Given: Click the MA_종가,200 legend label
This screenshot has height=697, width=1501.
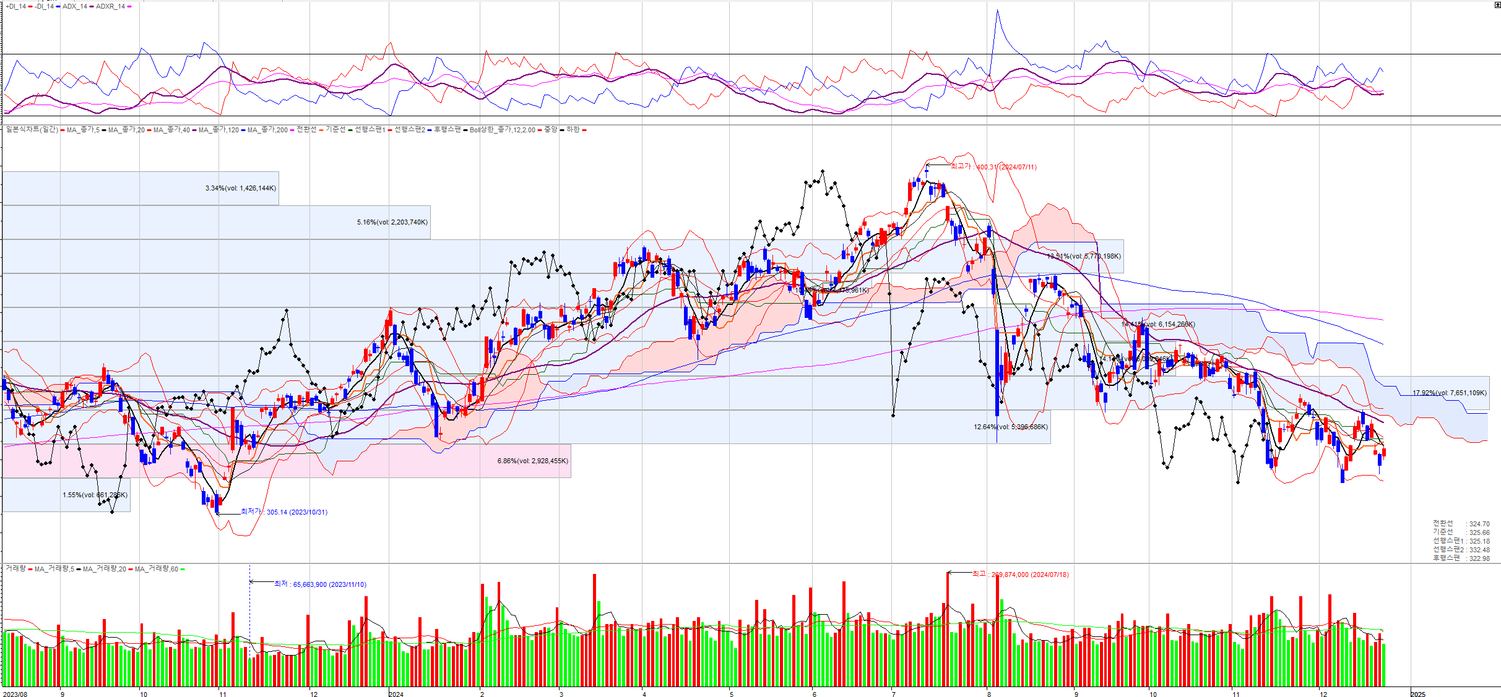Looking at the screenshot, I should [267, 130].
